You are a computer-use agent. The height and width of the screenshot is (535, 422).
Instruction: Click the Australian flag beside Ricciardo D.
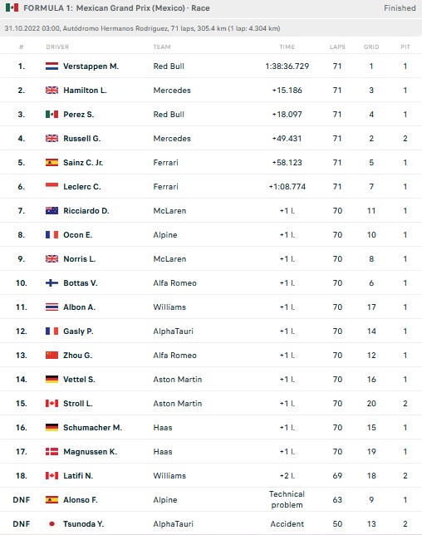coord(52,211)
